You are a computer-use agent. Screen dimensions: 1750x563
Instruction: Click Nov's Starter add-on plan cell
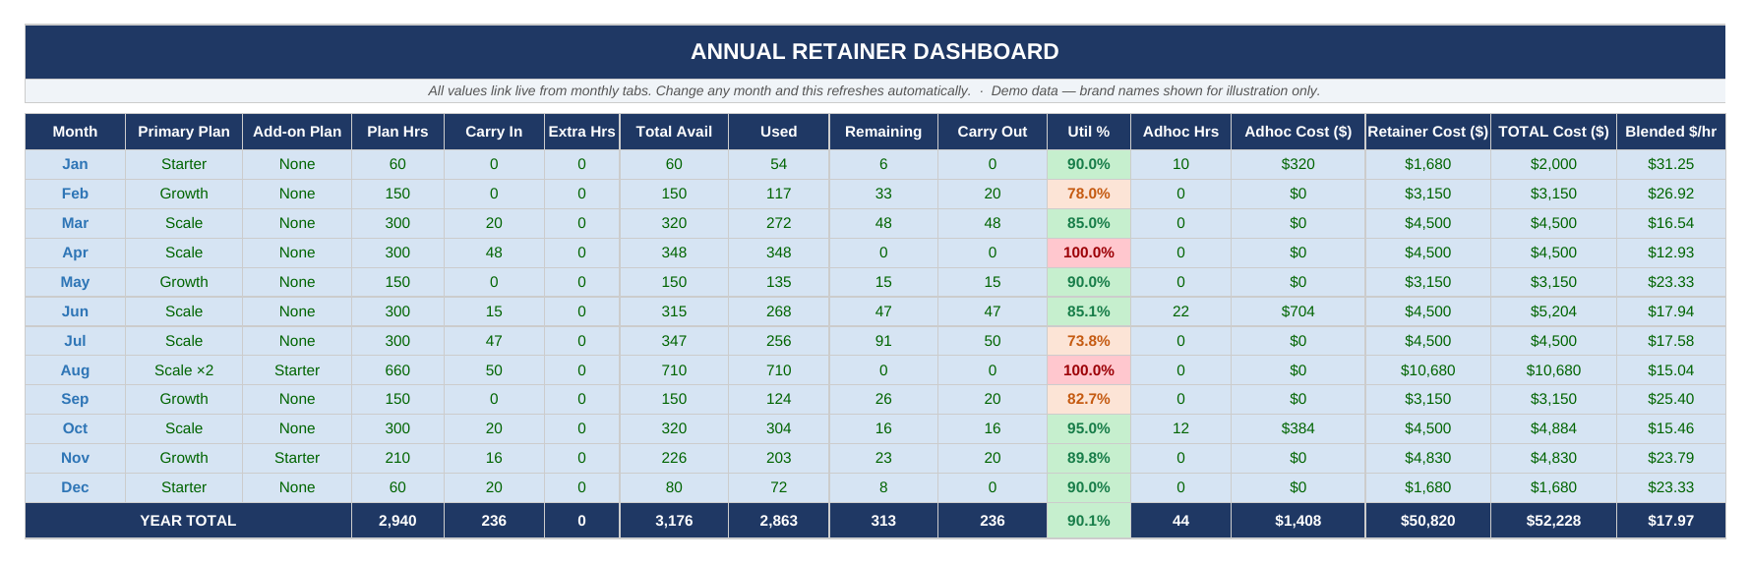tap(297, 458)
